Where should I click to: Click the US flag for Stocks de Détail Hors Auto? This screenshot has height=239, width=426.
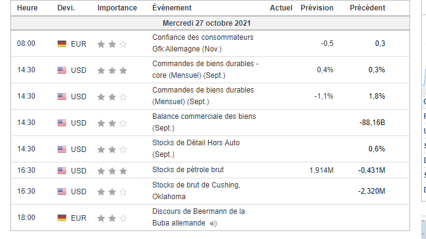(x=62, y=149)
